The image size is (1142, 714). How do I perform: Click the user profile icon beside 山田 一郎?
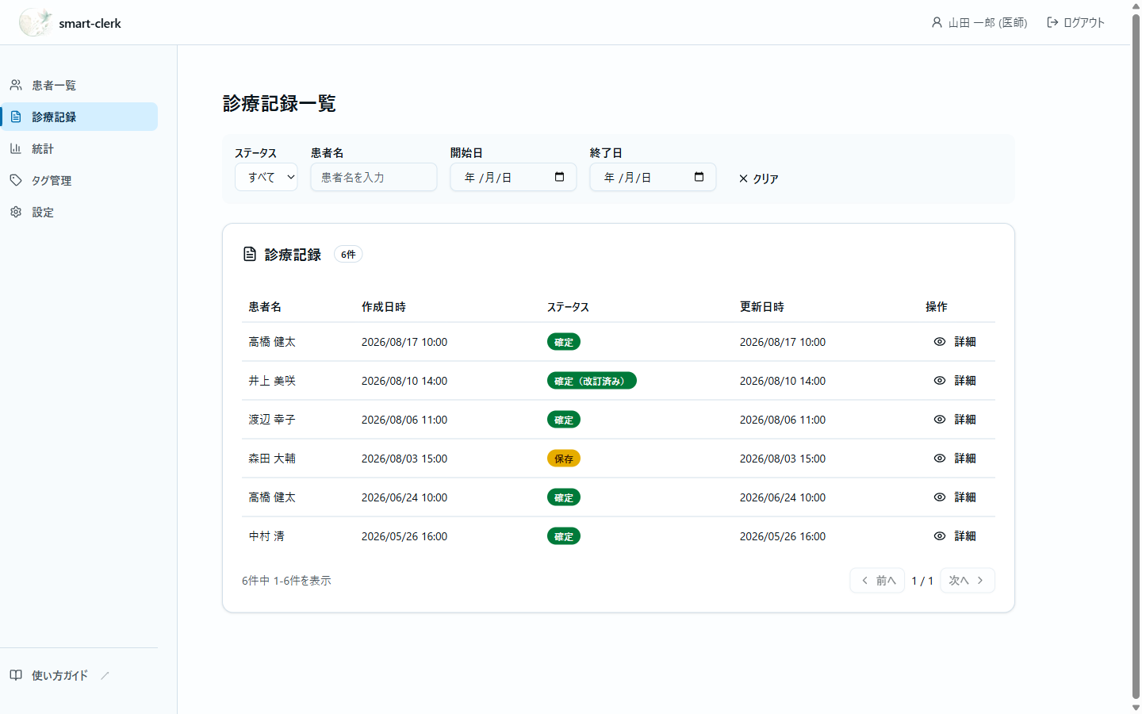937,22
